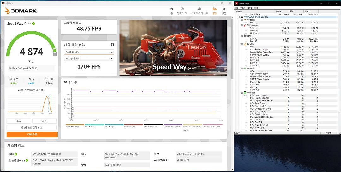Select the PCIe Replay Counter row
341x172 pixels.
pyautogui.click(x=284, y=98)
